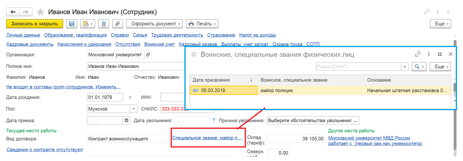Add employee card to favorites star
The height and width of the screenshot is (161, 463).
coord(40,12)
